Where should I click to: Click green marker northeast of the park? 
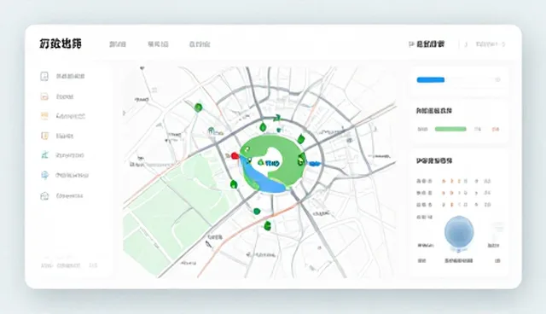click(x=301, y=139)
